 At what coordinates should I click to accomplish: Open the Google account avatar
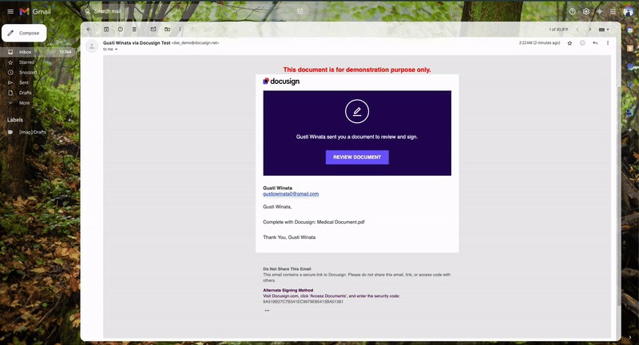coord(629,11)
